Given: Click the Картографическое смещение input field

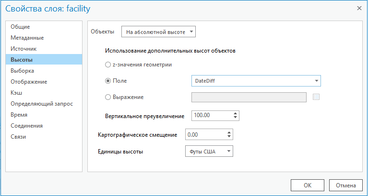Looking at the screenshot, I should click(x=205, y=135).
